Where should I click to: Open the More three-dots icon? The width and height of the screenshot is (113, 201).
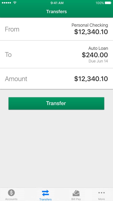click(101, 193)
